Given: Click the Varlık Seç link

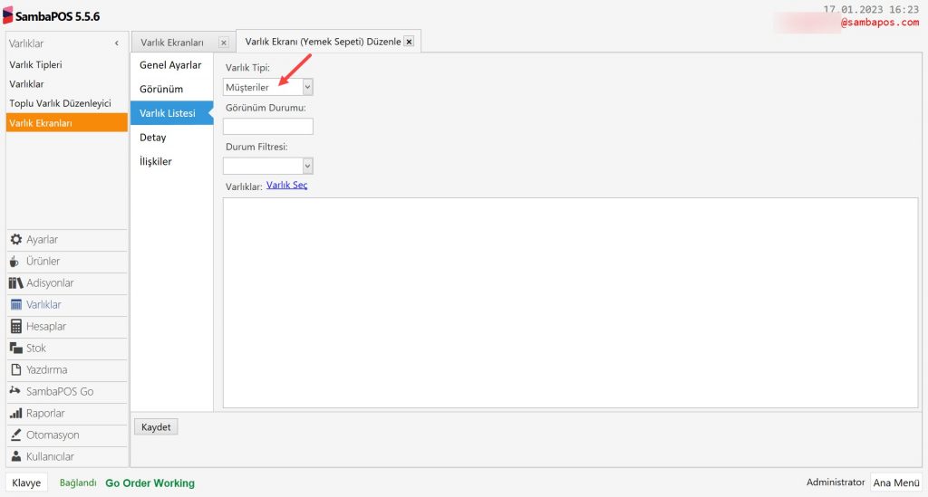Looking at the screenshot, I should coord(286,186).
